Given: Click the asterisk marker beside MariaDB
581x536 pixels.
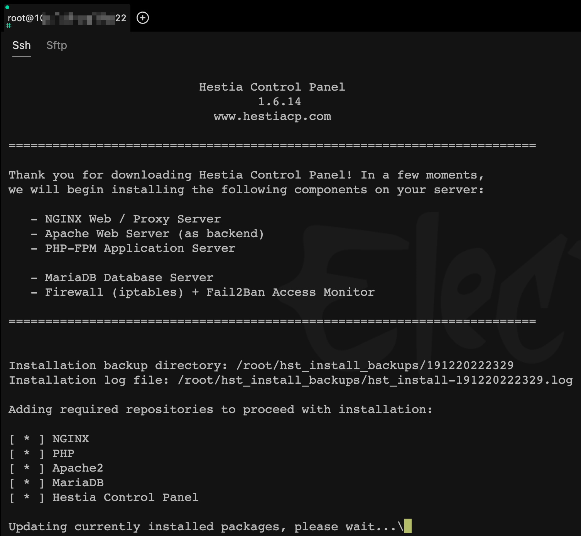Looking at the screenshot, I should click(27, 483).
